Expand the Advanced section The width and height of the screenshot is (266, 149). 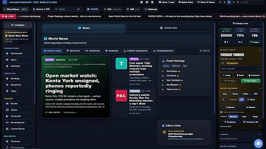pyautogui.click(x=259, y=127)
